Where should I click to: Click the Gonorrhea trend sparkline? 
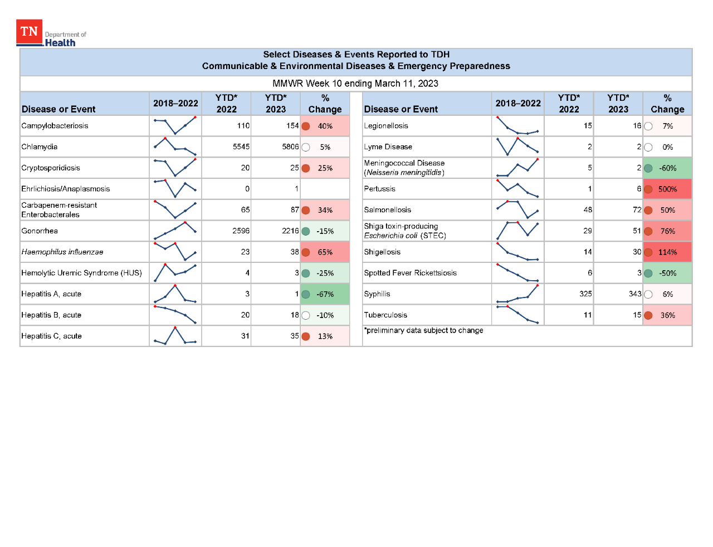[175, 231]
